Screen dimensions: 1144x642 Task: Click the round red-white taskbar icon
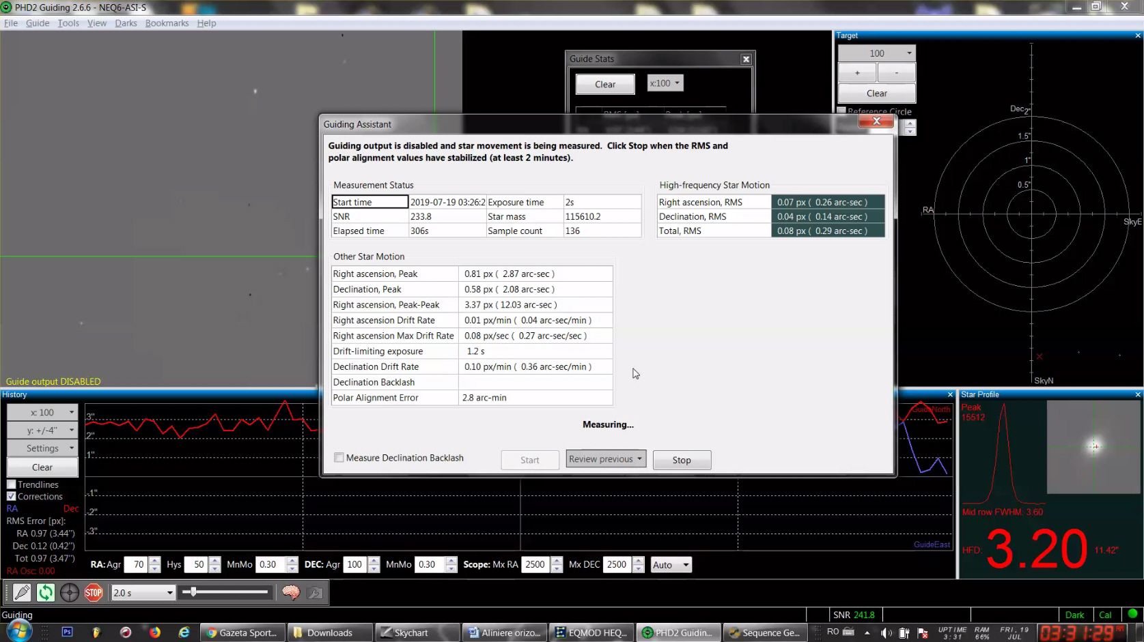(x=126, y=632)
